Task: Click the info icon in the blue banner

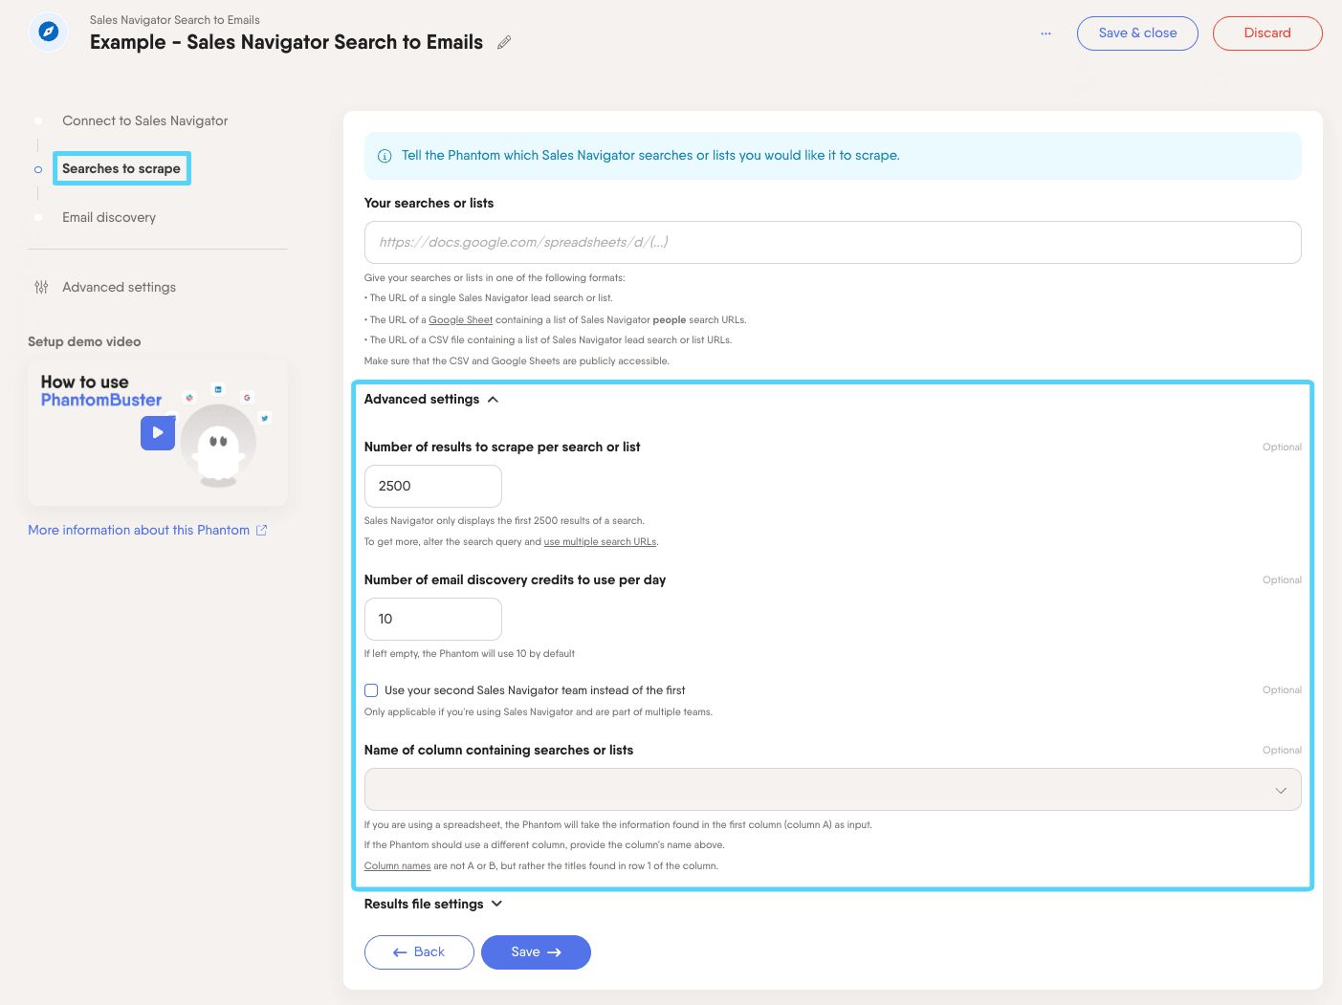Action: [x=385, y=156]
